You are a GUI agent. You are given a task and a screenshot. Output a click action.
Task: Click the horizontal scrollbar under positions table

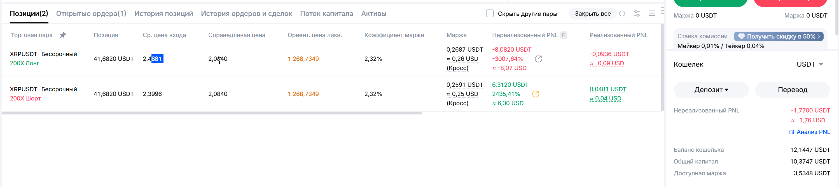[x=212, y=113]
